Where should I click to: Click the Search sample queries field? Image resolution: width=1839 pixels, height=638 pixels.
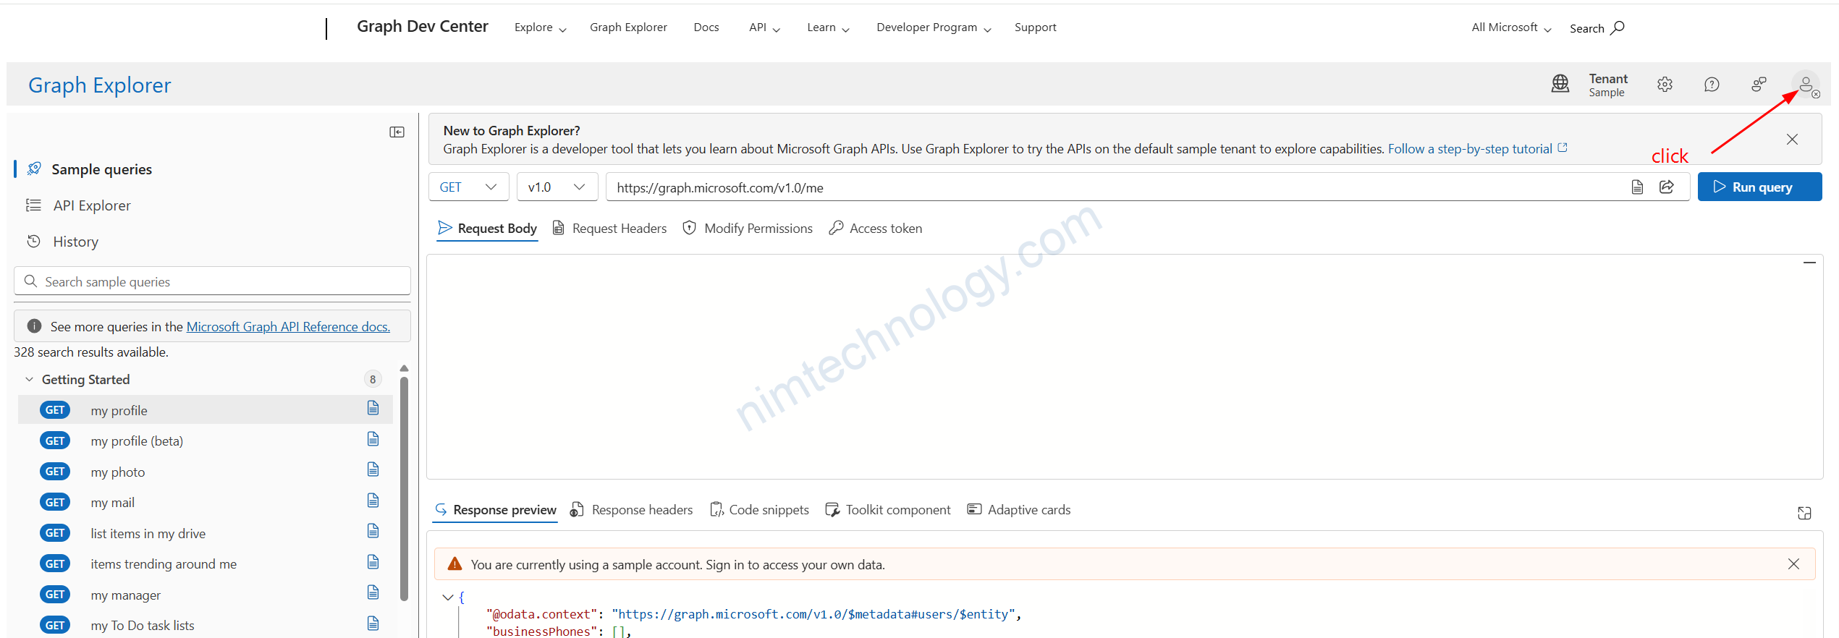[217, 281]
